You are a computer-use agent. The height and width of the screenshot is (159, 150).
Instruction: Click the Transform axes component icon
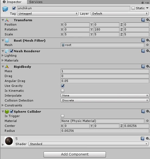point(7,20)
